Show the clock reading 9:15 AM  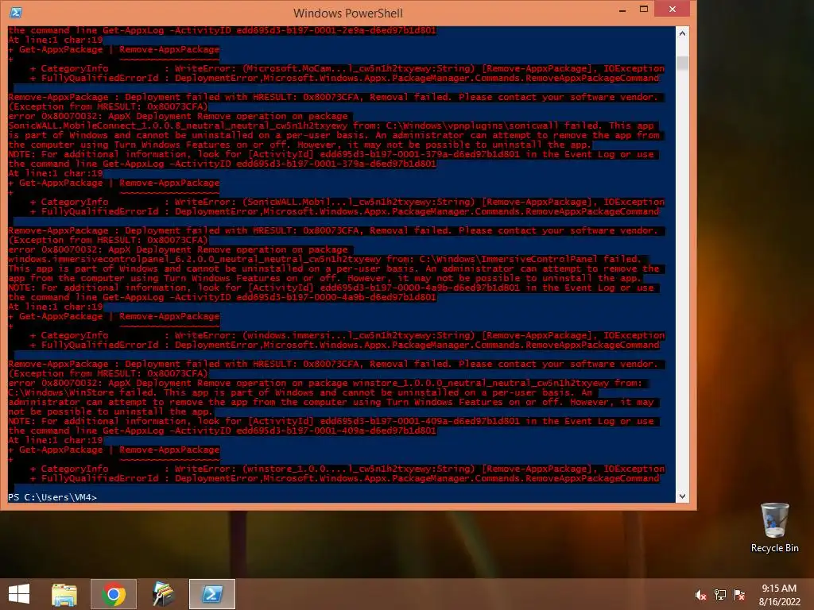(x=779, y=589)
